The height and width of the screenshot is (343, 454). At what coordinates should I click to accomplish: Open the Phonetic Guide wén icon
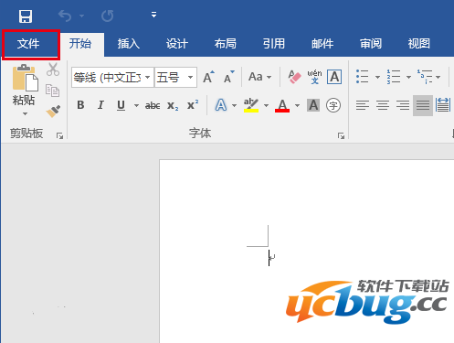314,77
